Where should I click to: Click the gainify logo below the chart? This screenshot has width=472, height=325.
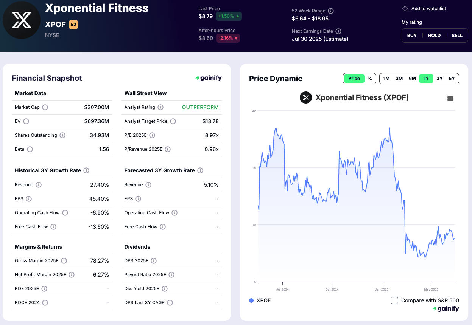pos(446,309)
